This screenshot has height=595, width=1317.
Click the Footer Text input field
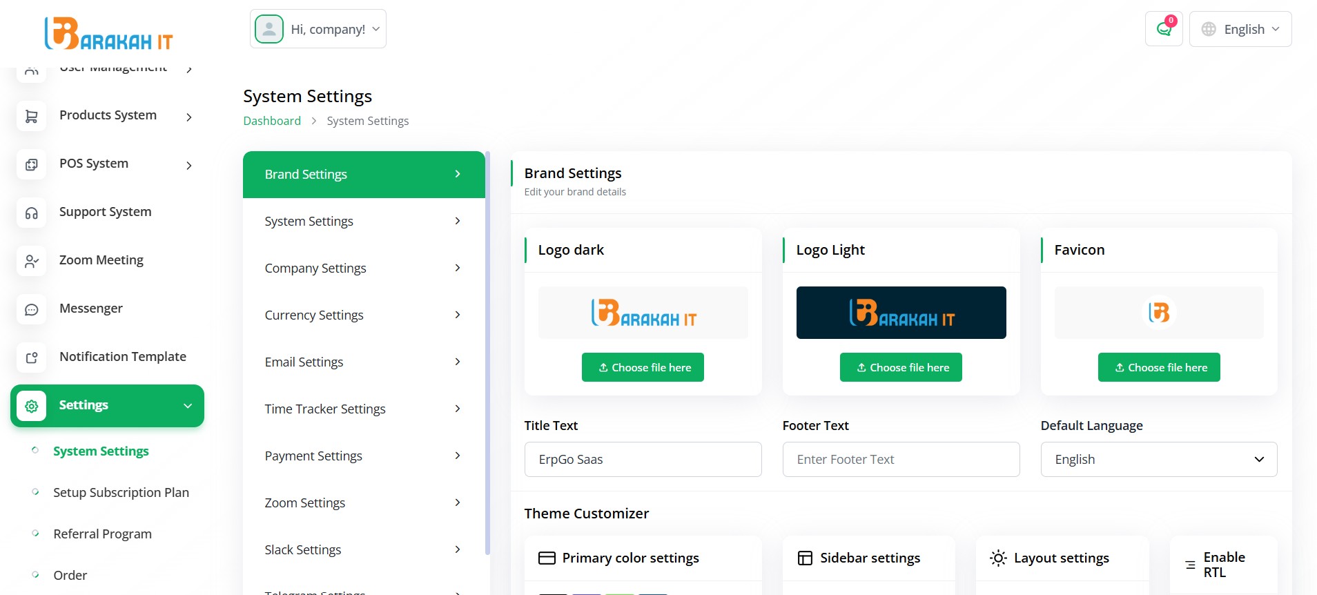900,459
